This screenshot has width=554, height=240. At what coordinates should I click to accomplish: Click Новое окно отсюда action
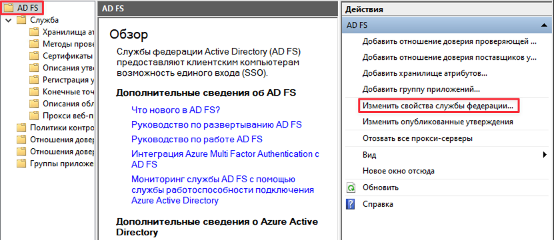pyautogui.click(x=399, y=172)
